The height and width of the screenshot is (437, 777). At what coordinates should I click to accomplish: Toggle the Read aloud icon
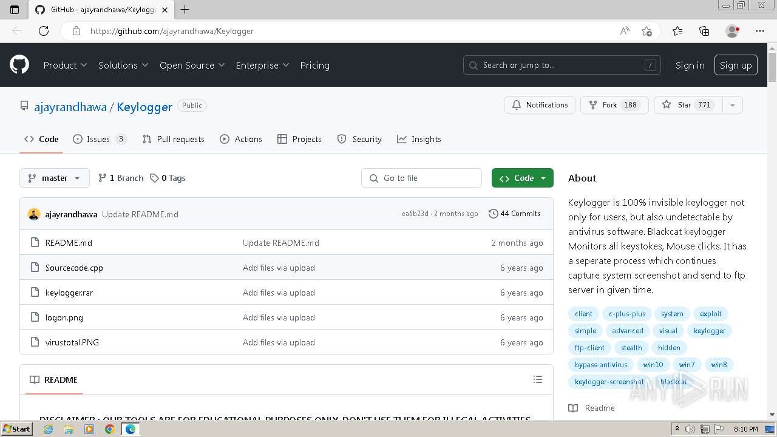point(624,31)
